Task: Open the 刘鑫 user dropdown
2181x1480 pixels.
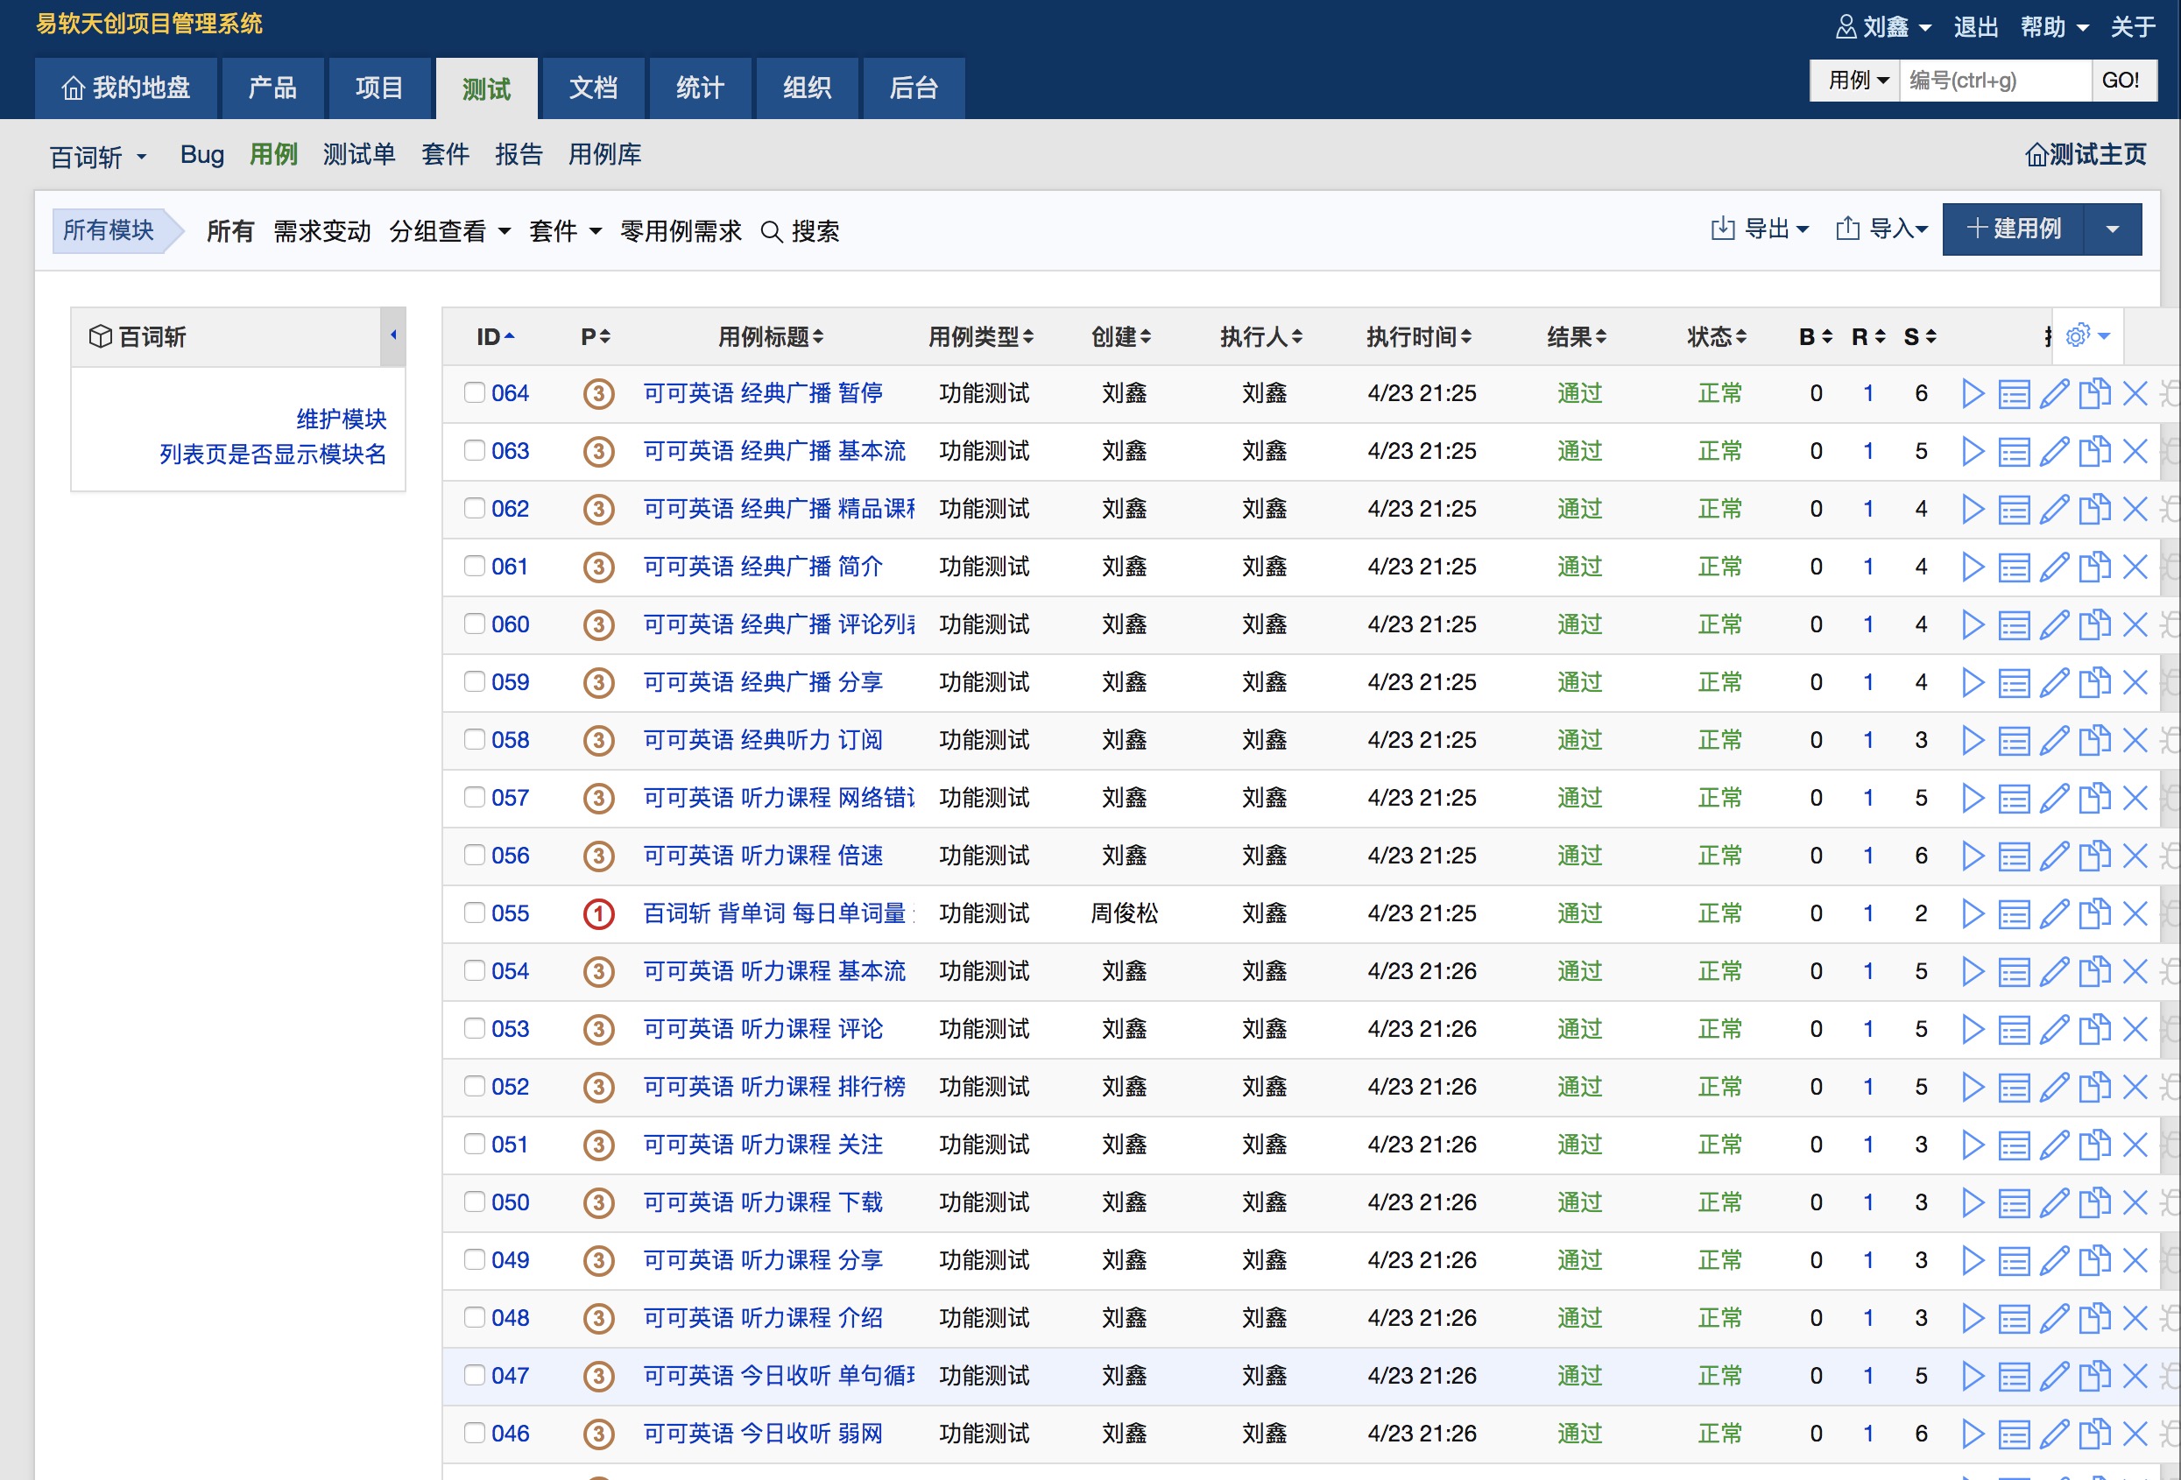Action: click(1882, 26)
